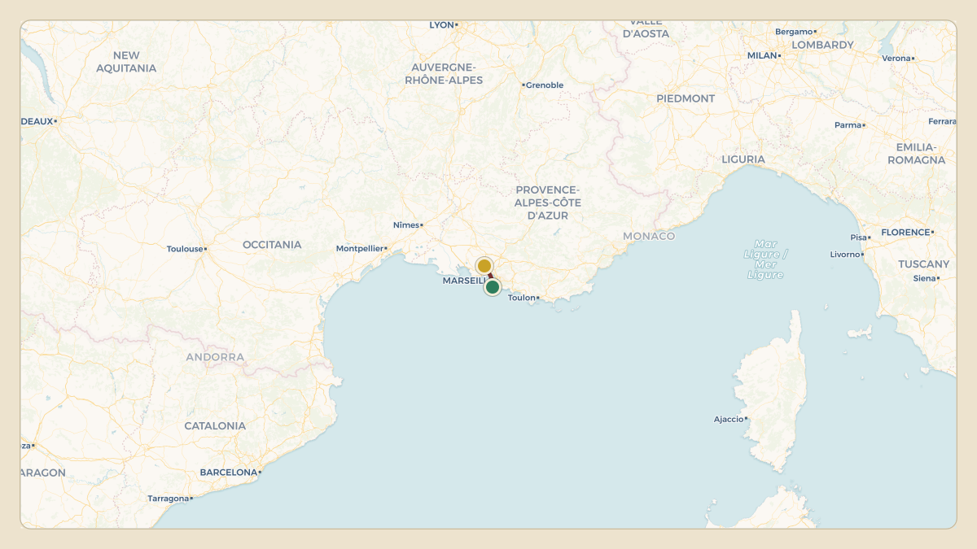Click the Monaco label on the map
Screen dimensions: 977x549
(649, 236)
